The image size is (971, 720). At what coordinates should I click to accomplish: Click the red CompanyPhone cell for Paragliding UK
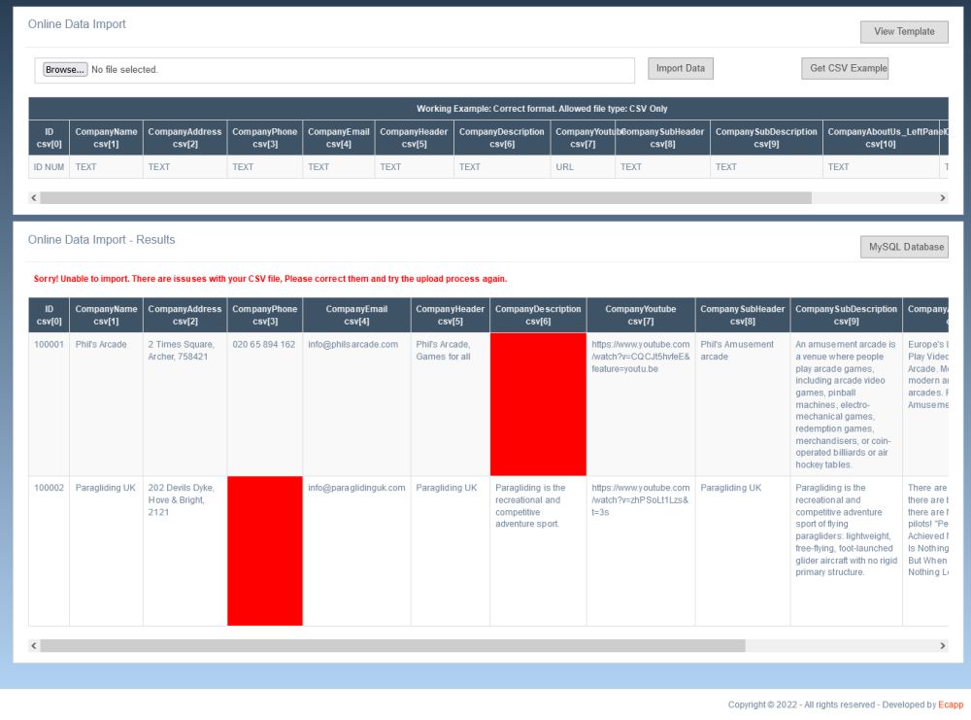[265, 551]
